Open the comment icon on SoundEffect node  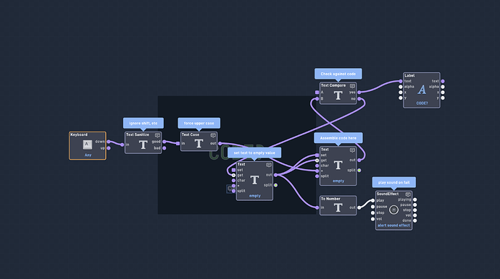[408, 194]
